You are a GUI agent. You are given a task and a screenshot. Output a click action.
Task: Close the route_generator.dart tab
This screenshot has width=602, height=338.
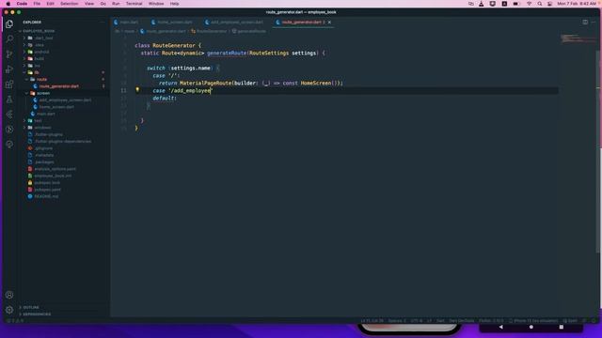coord(329,23)
